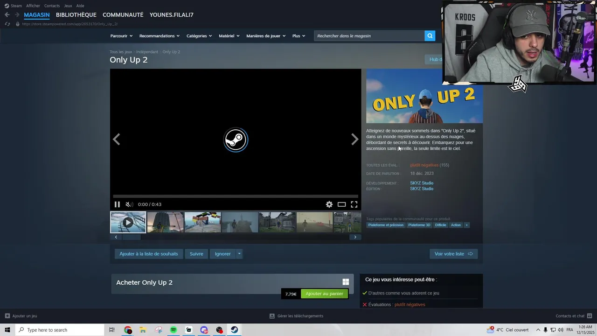Open the Afficher menu

(33, 6)
